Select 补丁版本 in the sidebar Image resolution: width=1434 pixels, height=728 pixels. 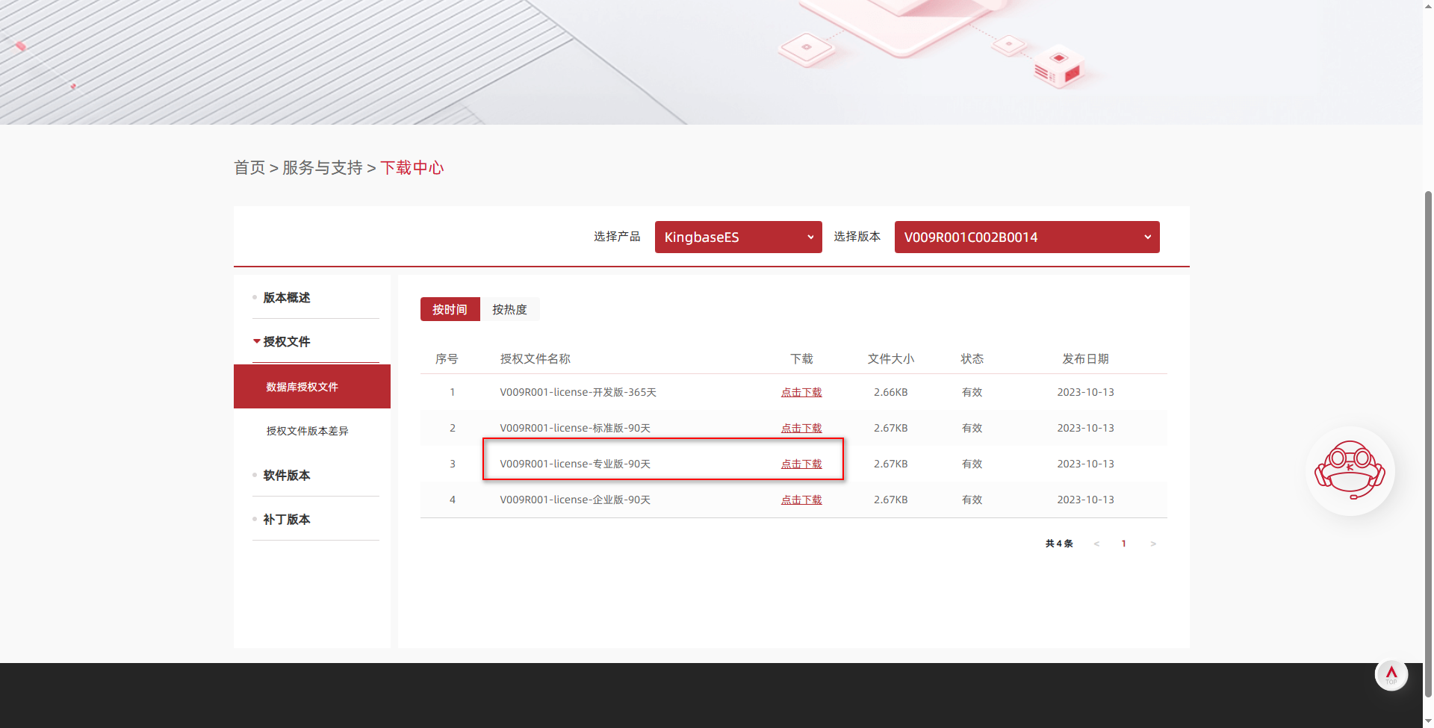286,519
